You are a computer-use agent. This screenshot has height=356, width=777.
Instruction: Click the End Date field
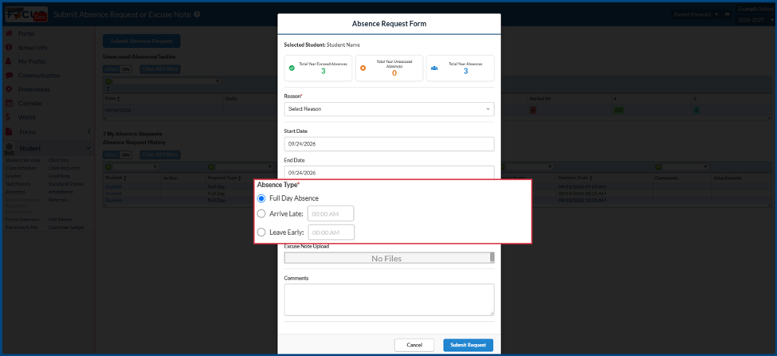click(389, 173)
